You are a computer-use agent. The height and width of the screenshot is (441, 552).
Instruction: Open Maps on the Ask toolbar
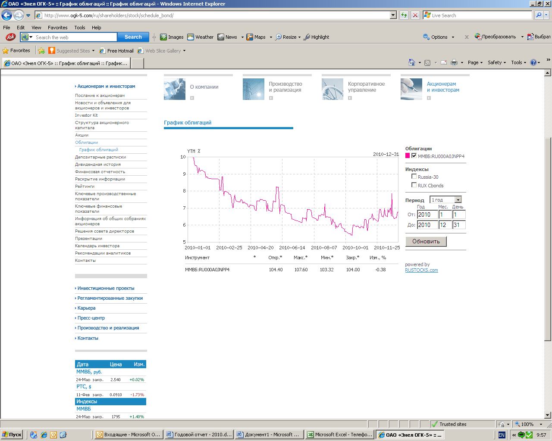point(256,37)
